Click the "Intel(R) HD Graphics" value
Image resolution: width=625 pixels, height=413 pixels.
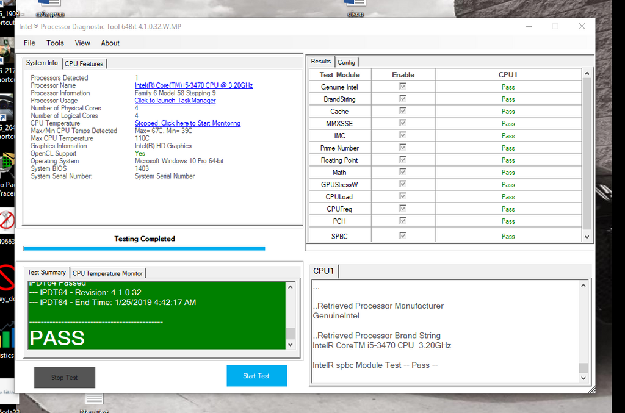point(163,146)
